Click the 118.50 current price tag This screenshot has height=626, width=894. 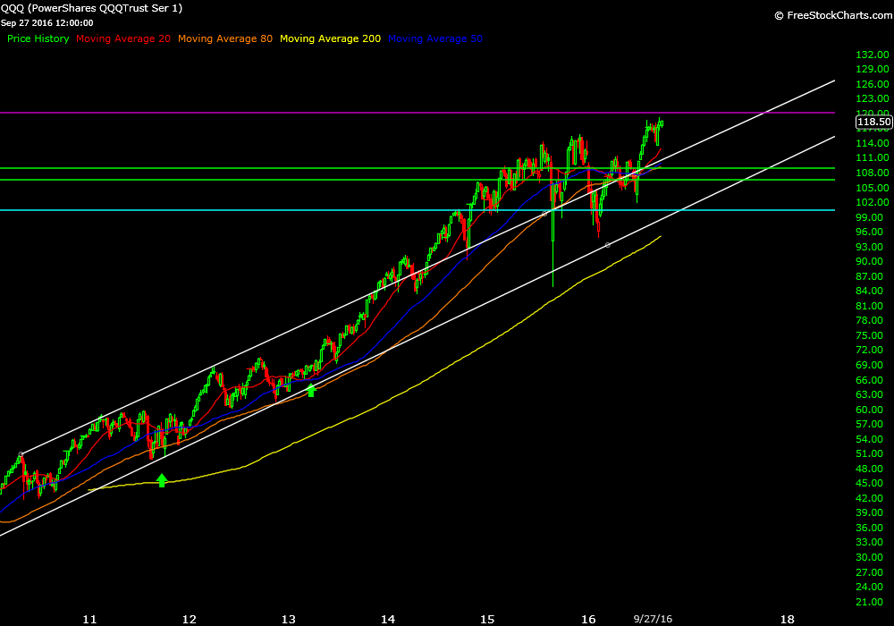coord(873,122)
